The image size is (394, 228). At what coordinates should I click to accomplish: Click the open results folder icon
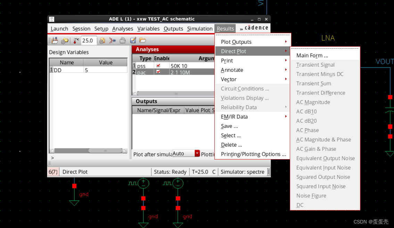142,40
